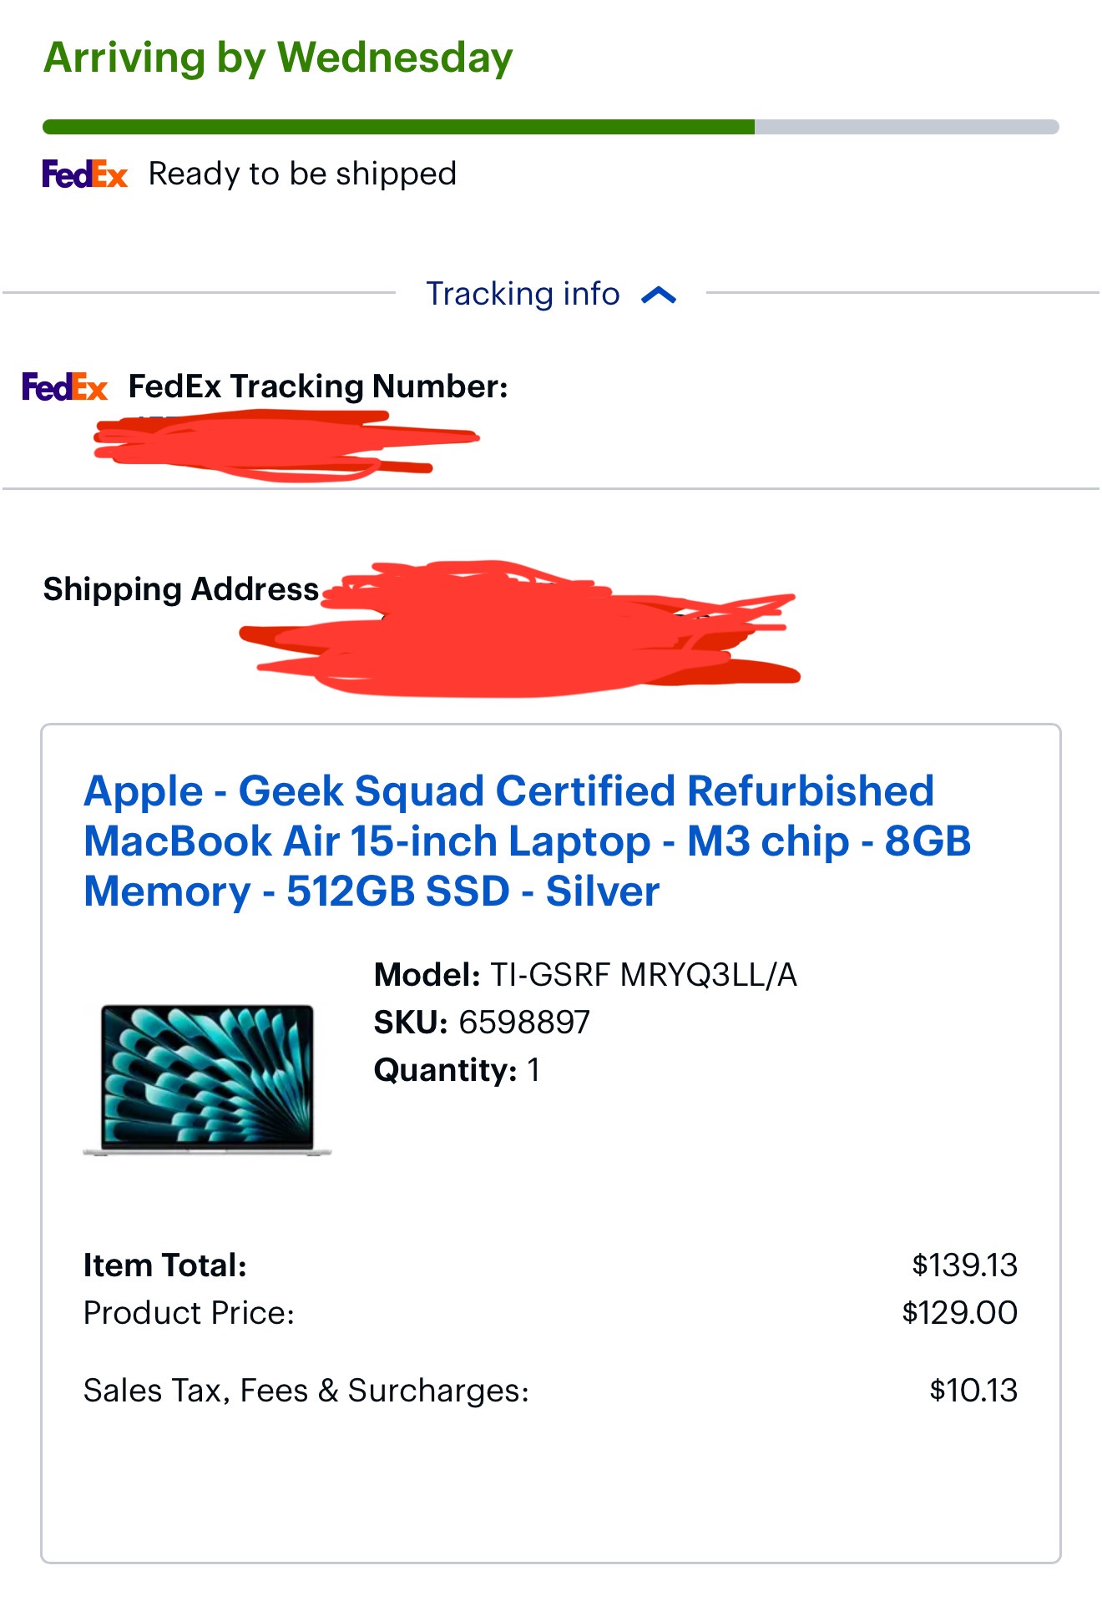The width and height of the screenshot is (1102, 1616).
Task: Click the FedEx Tracking Number label
Action: pos(318,386)
